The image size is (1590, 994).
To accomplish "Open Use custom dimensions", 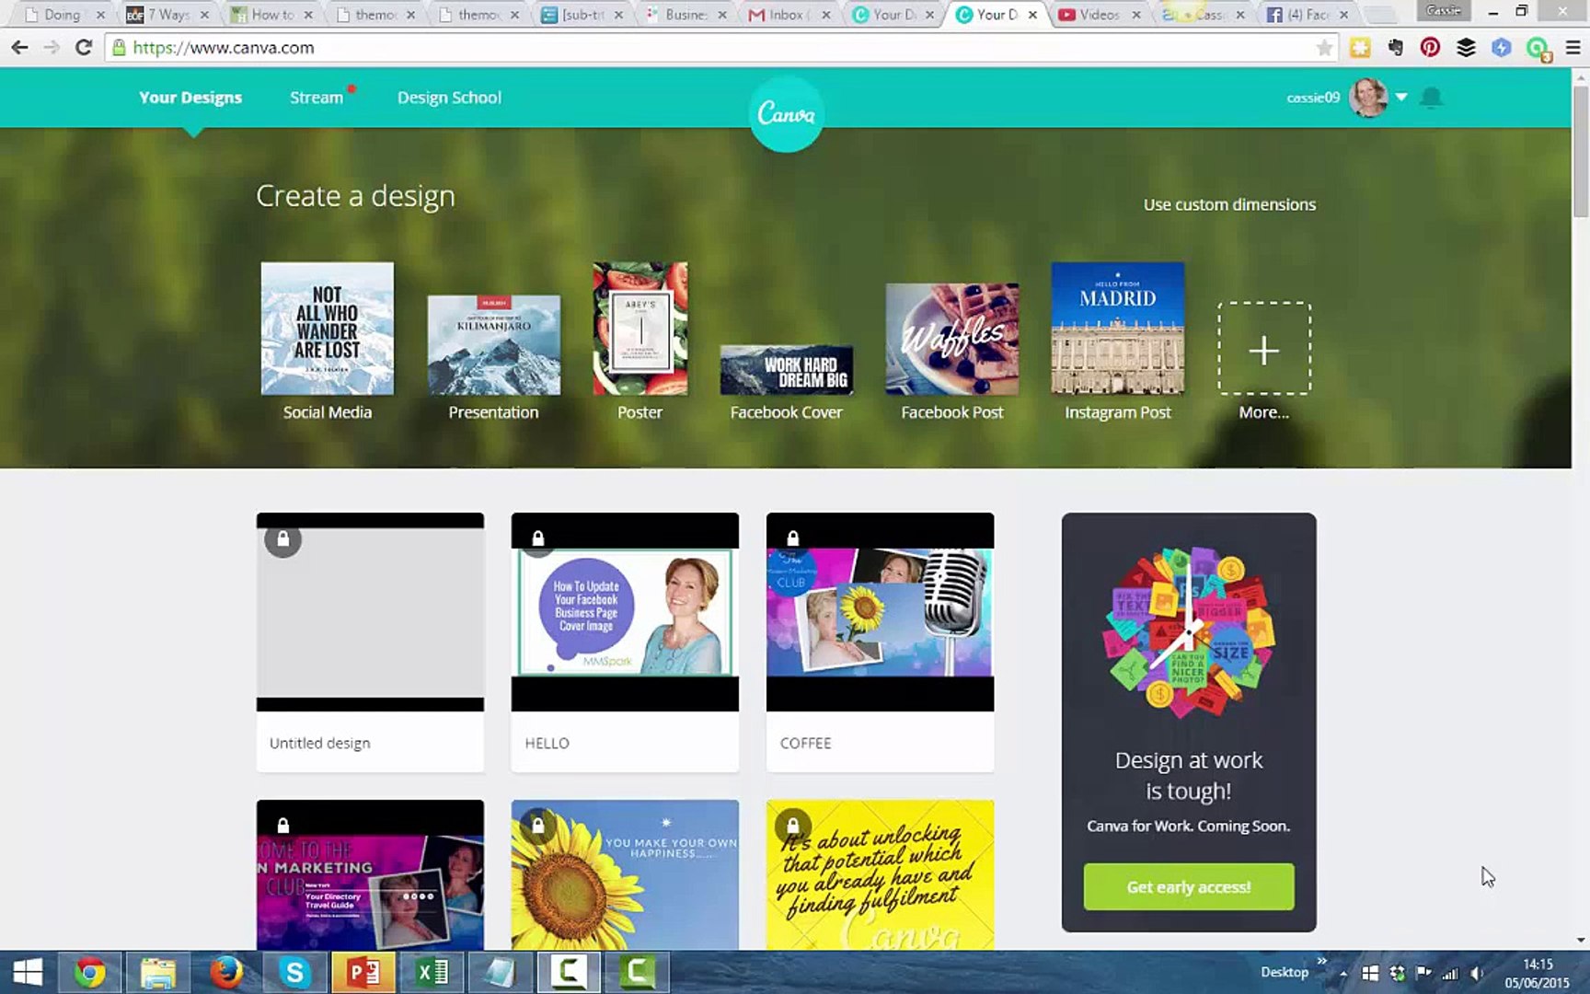I will [x=1229, y=204].
